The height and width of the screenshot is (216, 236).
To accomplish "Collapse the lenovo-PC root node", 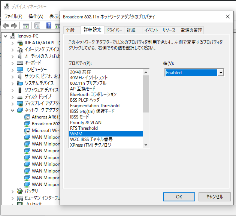I will tap(6, 36).
